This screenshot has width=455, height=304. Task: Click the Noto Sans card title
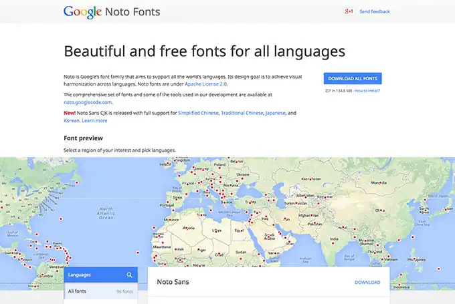173,282
